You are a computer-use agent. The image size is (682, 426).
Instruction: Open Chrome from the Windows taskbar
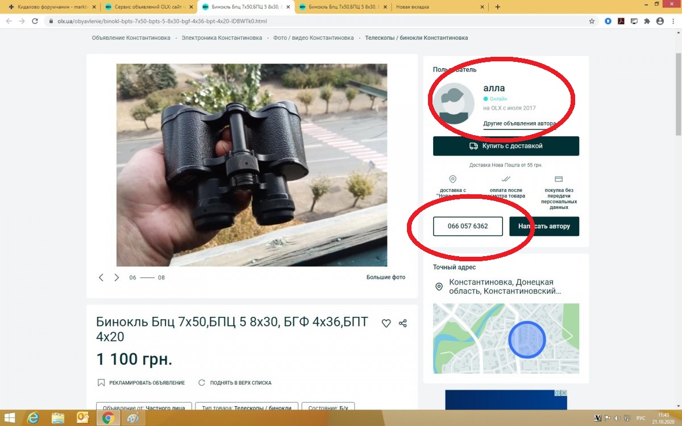point(107,418)
